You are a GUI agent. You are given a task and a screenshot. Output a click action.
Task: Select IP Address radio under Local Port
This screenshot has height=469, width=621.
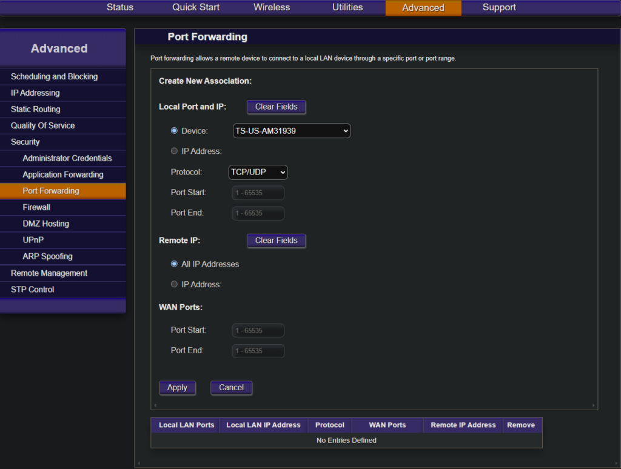[x=175, y=151]
